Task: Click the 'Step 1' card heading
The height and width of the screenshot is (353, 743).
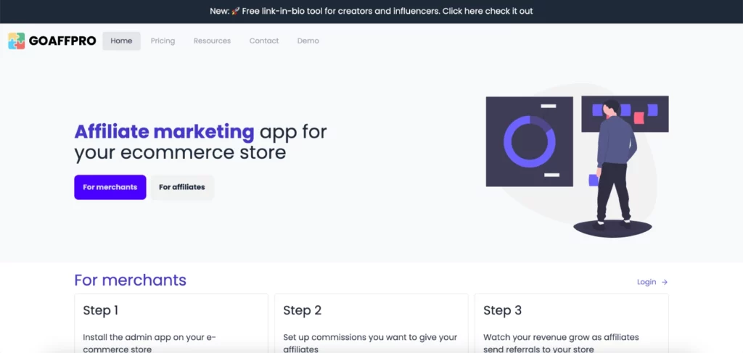Action: click(100, 310)
